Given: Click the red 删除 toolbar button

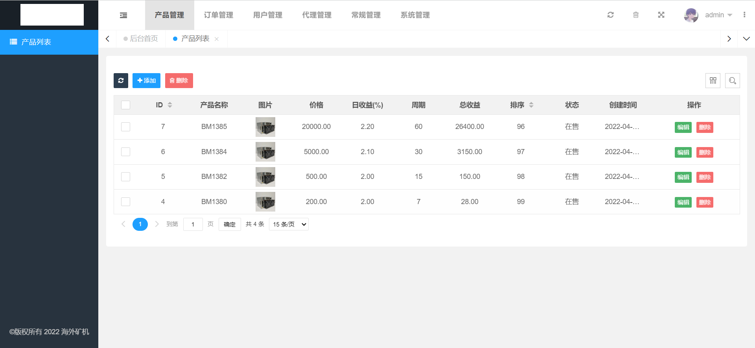Looking at the screenshot, I should [179, 81].
